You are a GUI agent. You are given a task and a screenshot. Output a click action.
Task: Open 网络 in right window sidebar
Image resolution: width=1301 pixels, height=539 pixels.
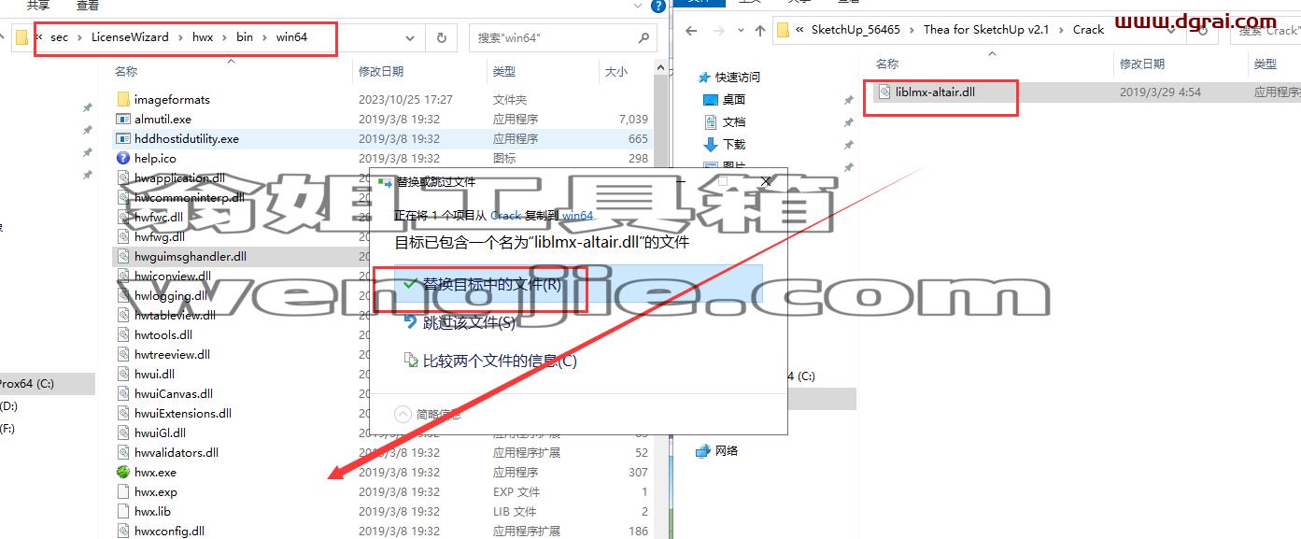click(727, 450)
